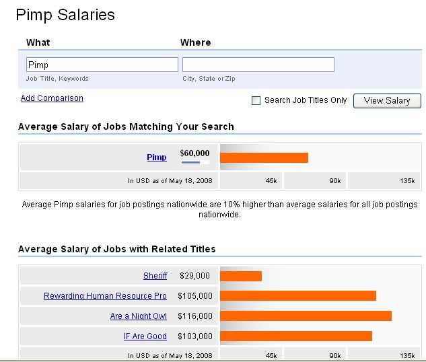The width and height of the screenshot is (426, 362).
Task: Click the What job title input field
Action: pos(102,65)
